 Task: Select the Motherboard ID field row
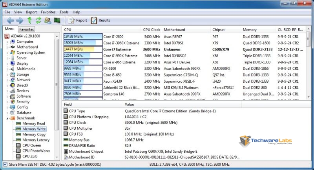click(x=152, y=157)
